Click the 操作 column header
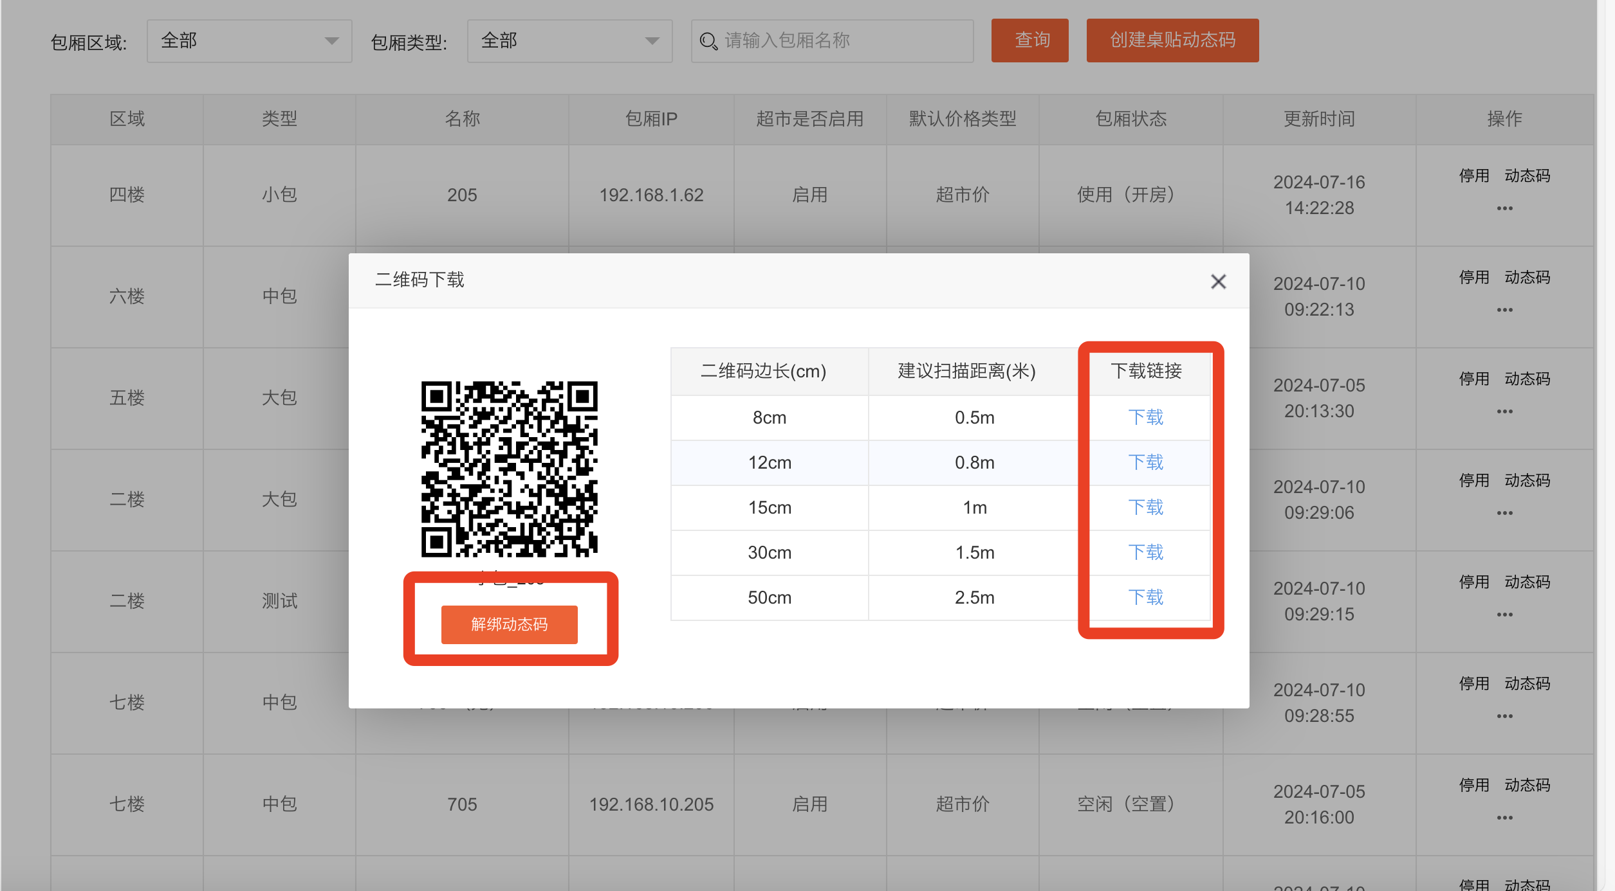 pos(1504,119)
